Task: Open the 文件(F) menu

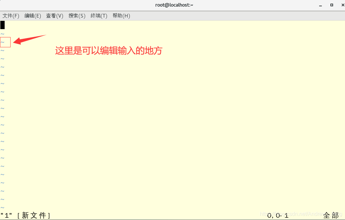Action: (11, 16)
